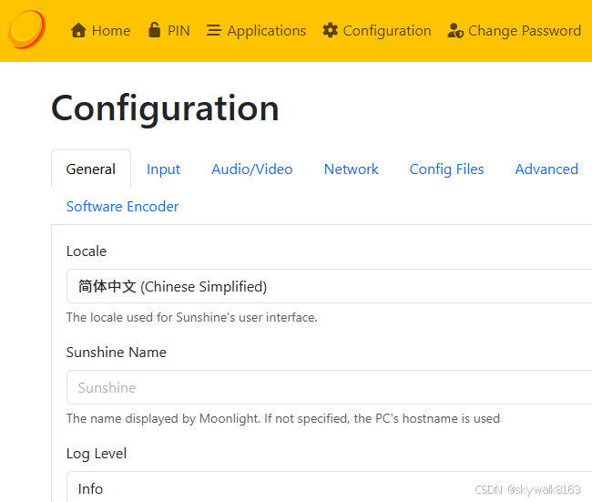Switch to the Input tab
The image size is (592, 502).
point(163,169)
